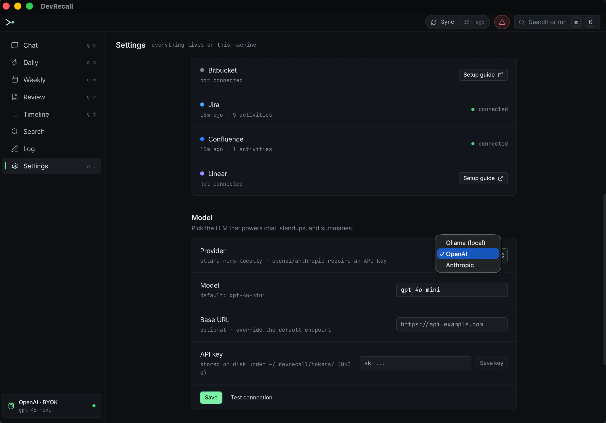Image resolution: width=606 pixels, height=423 pixels.
Task: Click the green status dot in the OpenAI BYOK card
Action: (94, 406)
